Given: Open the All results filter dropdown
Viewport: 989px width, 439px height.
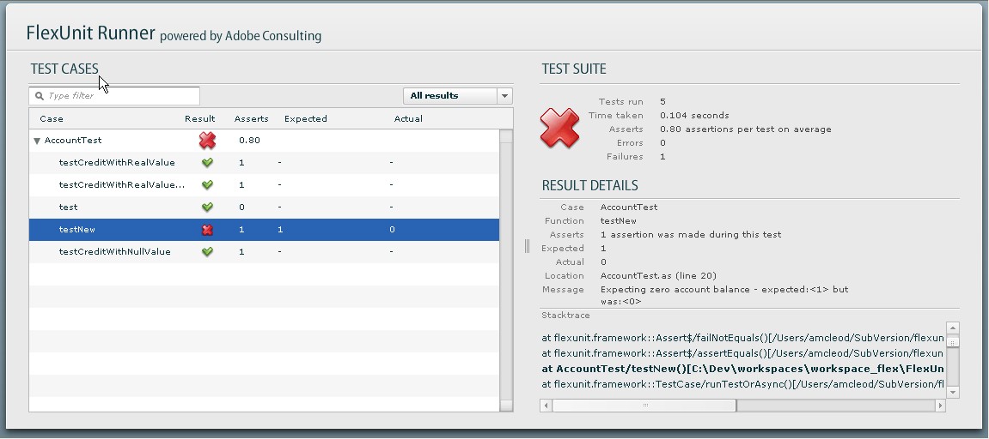Looking at the screenshot, I should [x=457, y=96].
